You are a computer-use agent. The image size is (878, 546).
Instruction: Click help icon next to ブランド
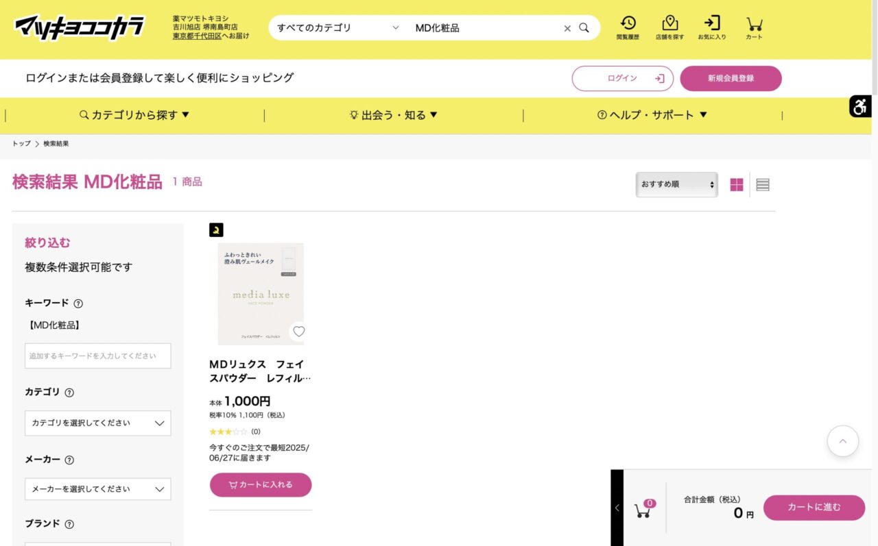coord(69,524)
